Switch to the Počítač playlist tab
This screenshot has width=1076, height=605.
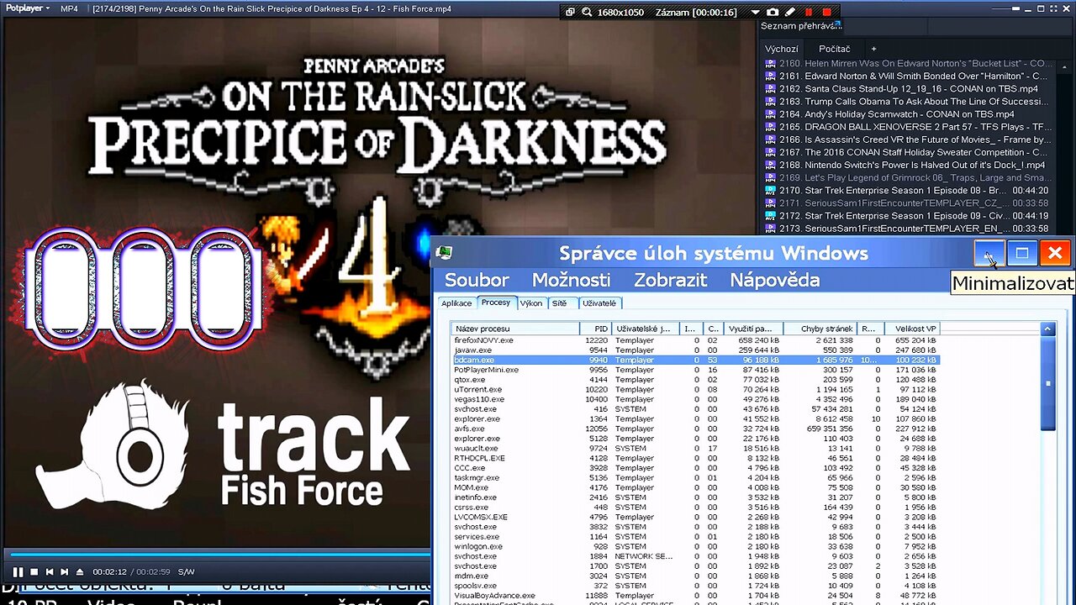click(x=835, y=49)
